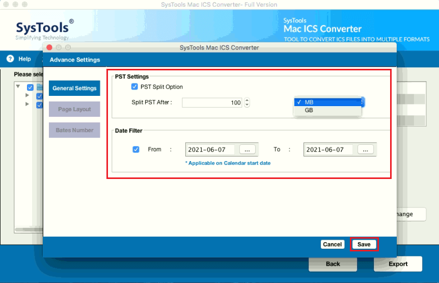Image resolution: width=439 pixels, height=283 pixels.
Task: Click the Help question mark icon
Action: click(10, 59)
